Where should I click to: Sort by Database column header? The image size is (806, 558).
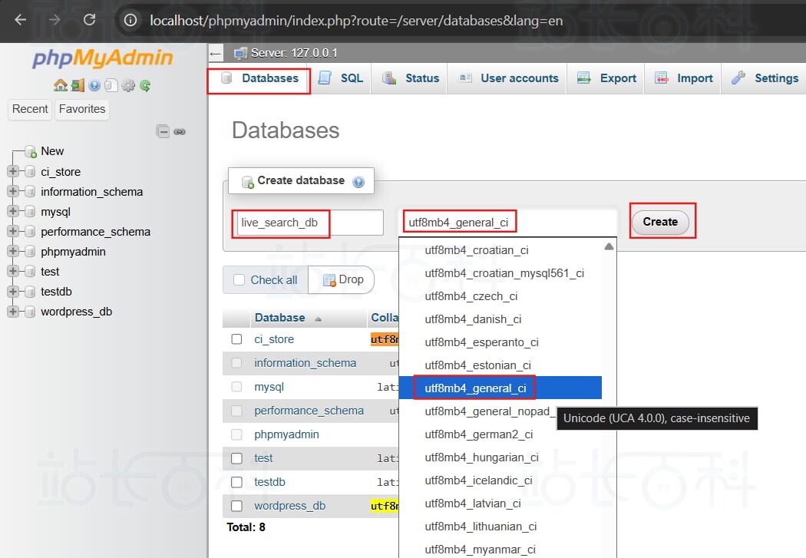[280, 318]
